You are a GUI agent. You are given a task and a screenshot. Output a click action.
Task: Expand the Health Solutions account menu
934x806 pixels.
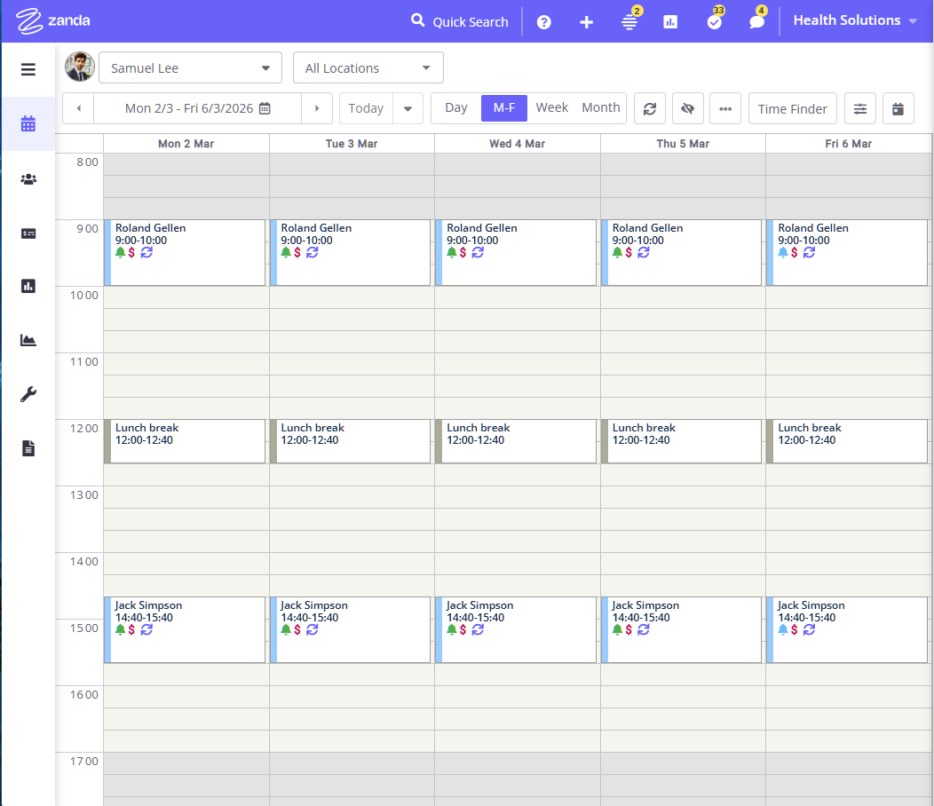pos(854,20)
